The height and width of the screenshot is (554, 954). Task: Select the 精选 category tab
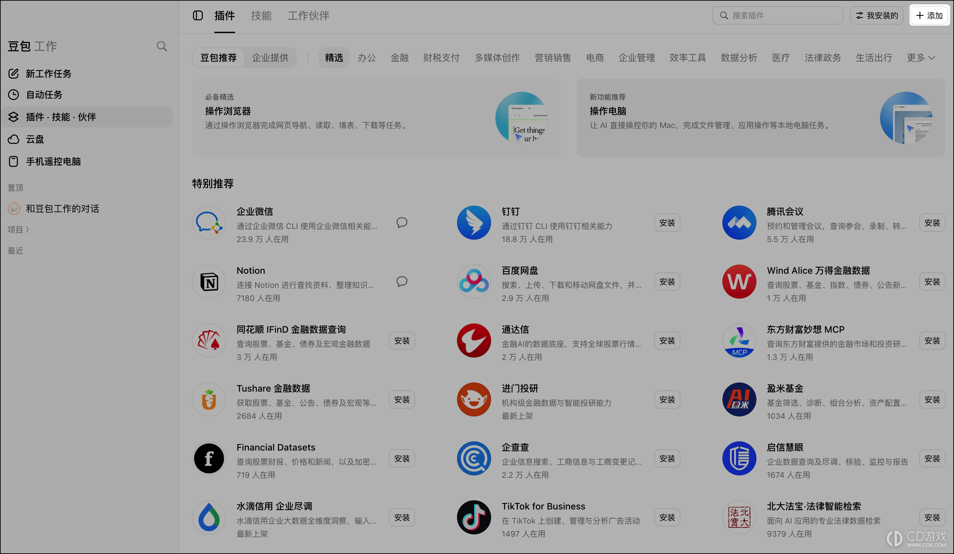click(334, 58)
